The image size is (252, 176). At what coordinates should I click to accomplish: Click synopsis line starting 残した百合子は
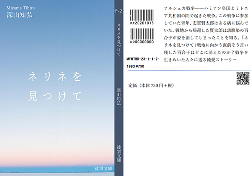pyautogui.click(x=206, y=52)
